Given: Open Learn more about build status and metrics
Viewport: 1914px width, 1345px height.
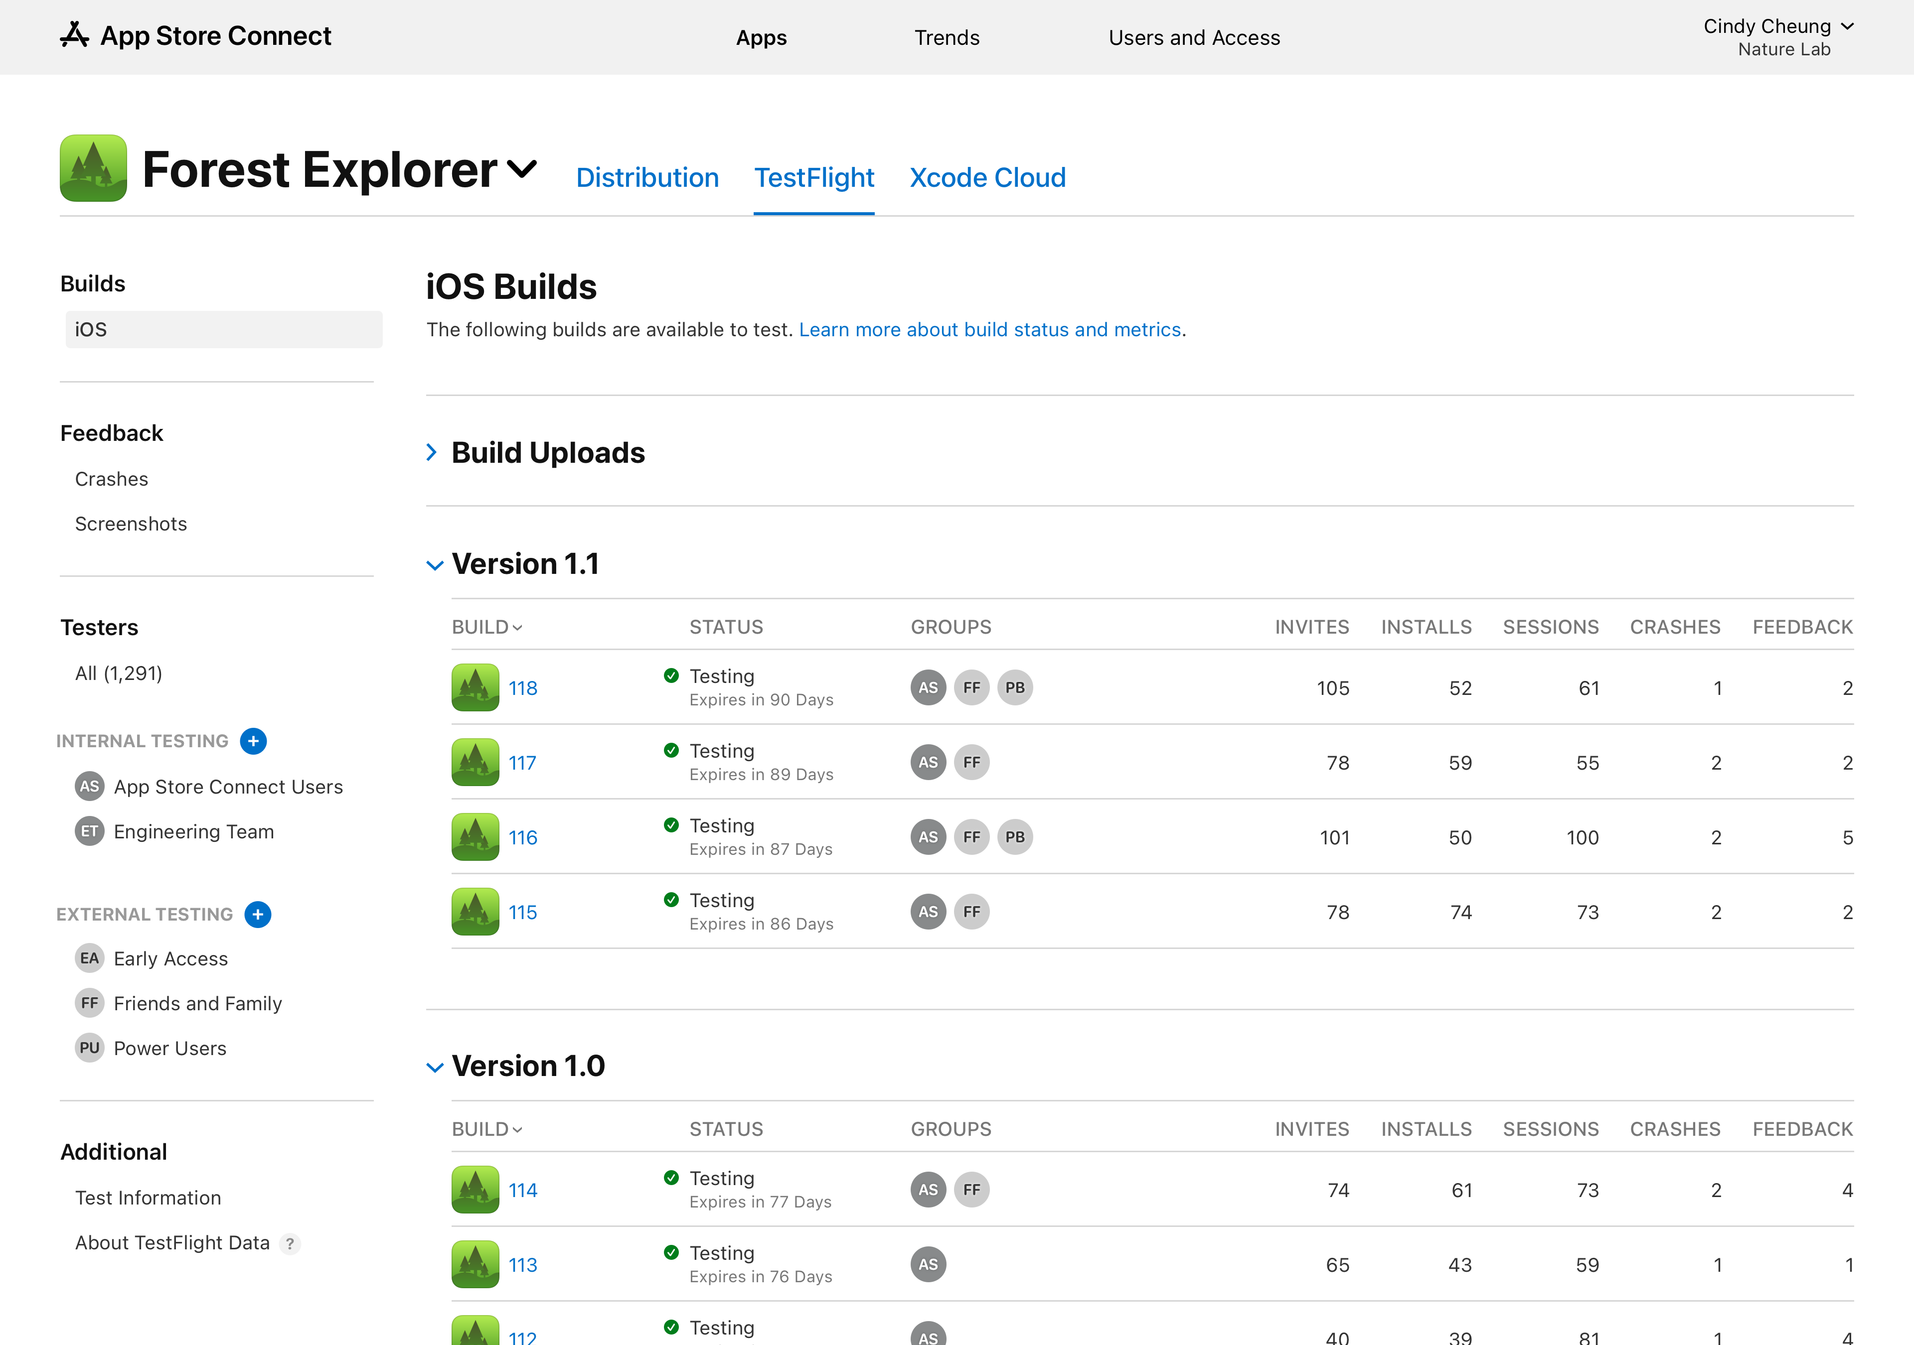Looking at the screenshot, I should point(990,329).
